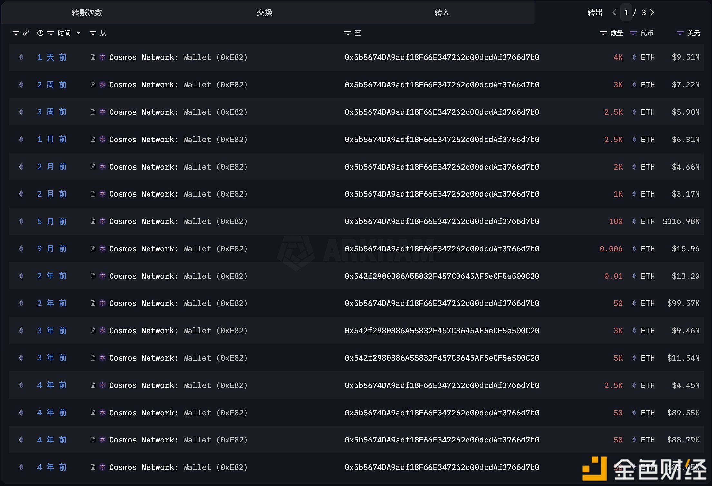
Task: Open the 至 recipient filter
Action: 348,33
